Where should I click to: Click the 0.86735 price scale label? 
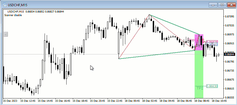230,71
